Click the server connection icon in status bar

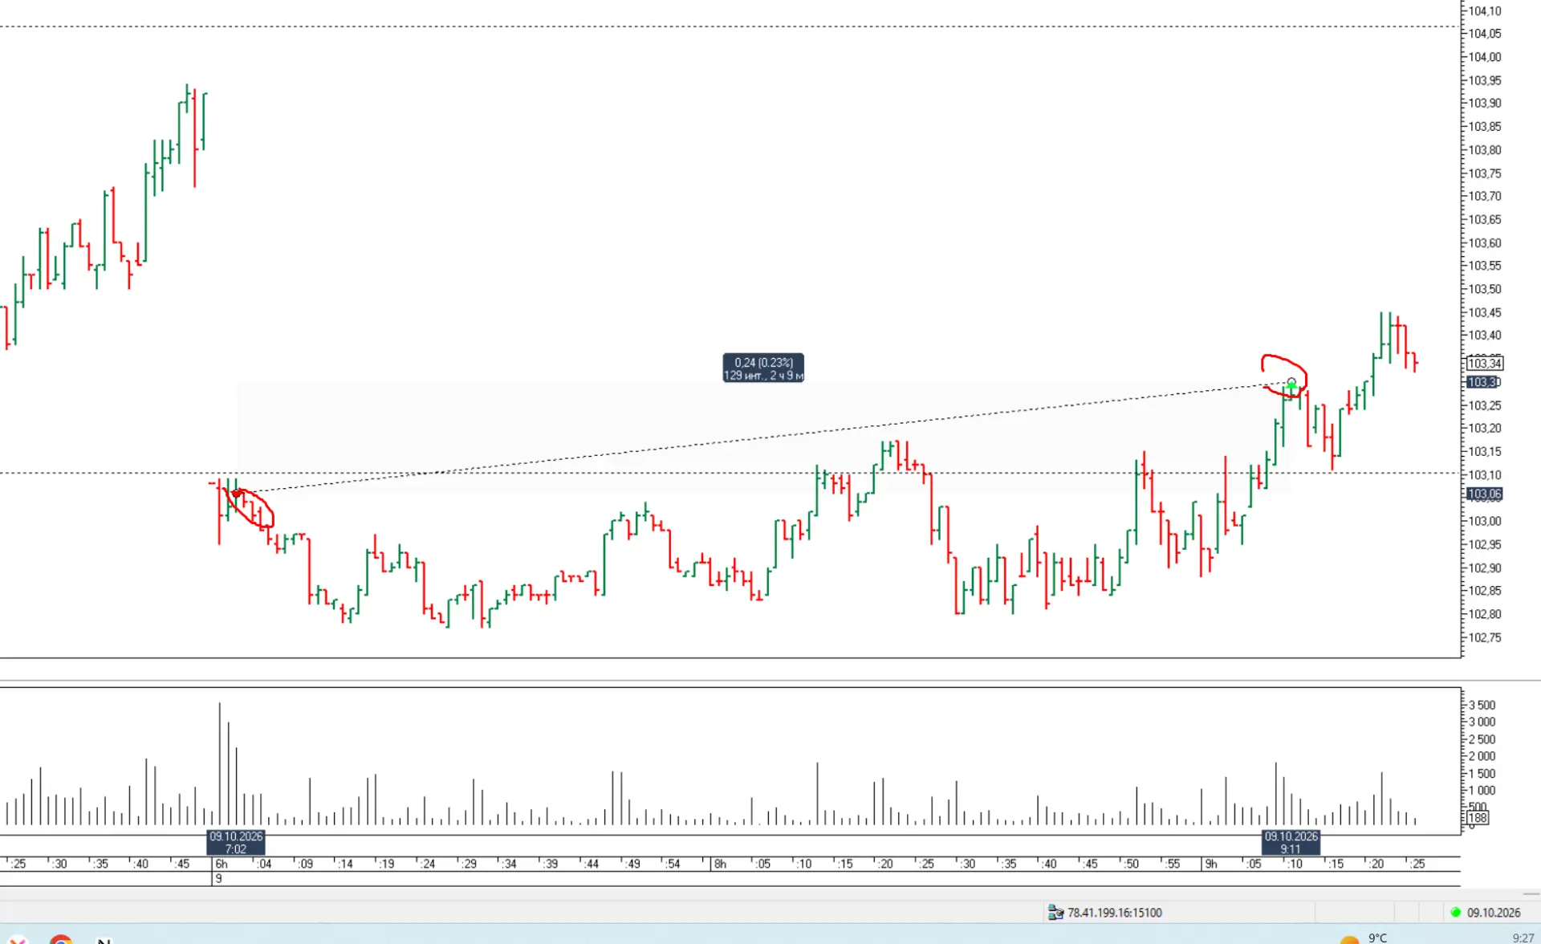pyautogui.click(x=1055, y=913)
